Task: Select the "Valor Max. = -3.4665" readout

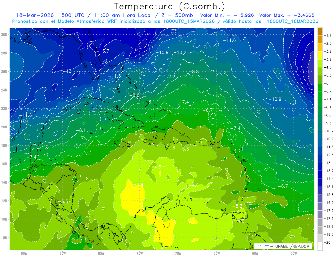Action: 287,15
